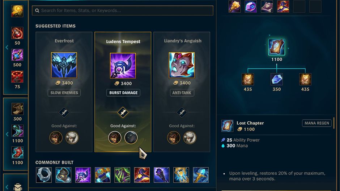Click the Sapphire Crystal component costing 350

(276, 79)
